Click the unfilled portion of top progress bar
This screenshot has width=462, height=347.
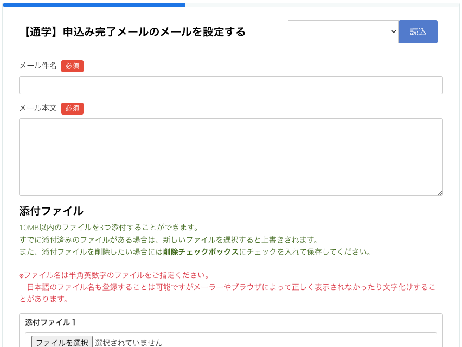click(322, 4)
